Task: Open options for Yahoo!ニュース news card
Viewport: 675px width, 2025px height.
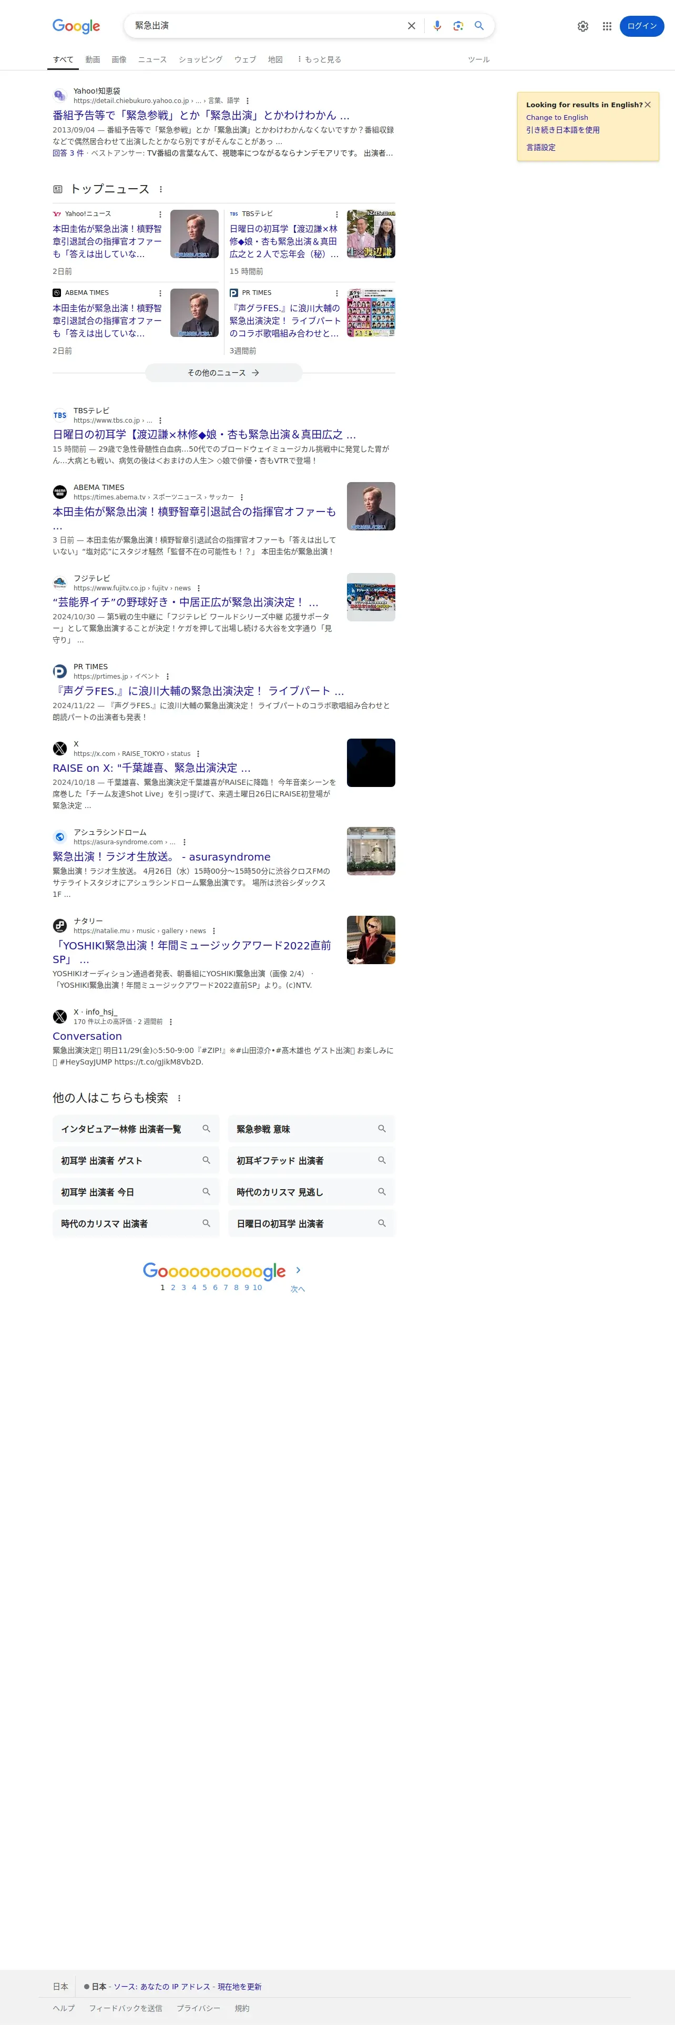Action: (x=160, y=214)
